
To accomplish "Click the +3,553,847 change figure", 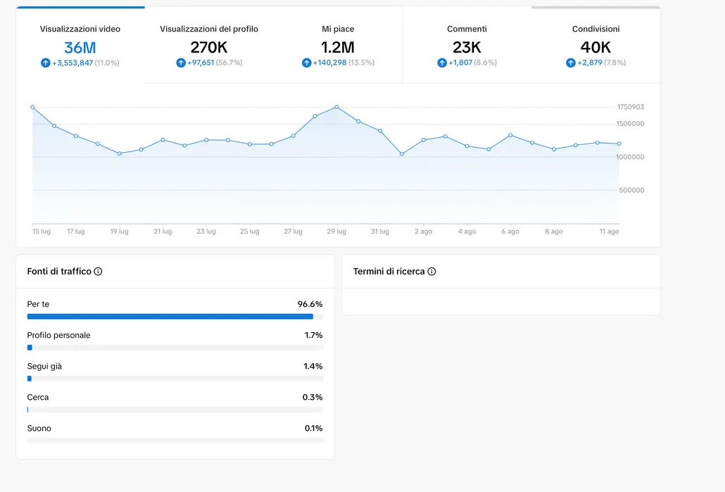I will click(72, 63).
